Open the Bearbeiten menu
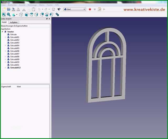This screenshot has height=139, width=168. 12,5
